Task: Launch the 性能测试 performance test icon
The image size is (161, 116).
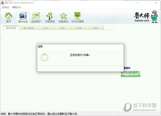Action: (x=63, y=17)
